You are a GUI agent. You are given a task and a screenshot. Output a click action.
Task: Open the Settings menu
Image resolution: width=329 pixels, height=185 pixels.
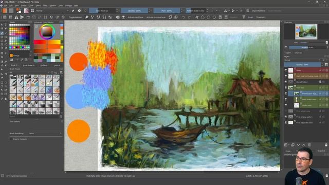click(x=68, y=6)
